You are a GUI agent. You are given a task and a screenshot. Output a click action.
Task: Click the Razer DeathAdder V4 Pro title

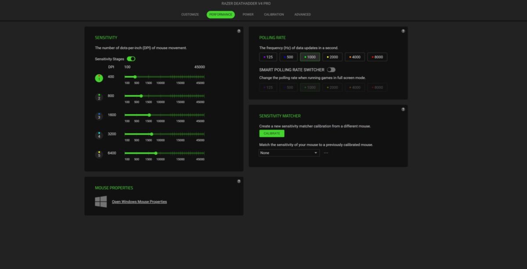pyautogui.click(x=246, y=4)
